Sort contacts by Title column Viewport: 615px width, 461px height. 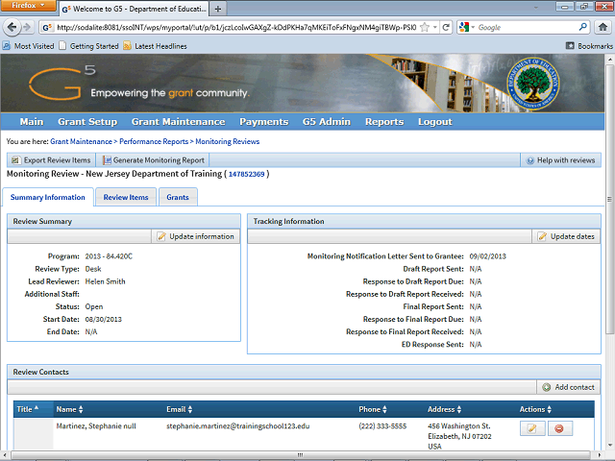[x=28, y=409]
